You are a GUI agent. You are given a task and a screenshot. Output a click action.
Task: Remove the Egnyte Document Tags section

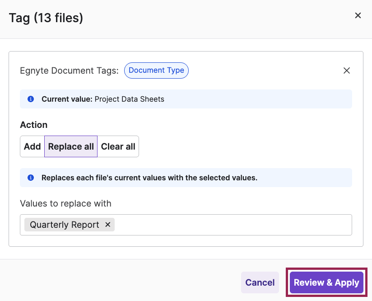347,71
